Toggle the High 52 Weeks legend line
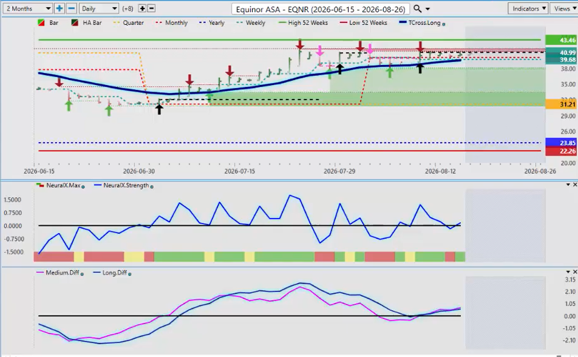 [303, 23]
